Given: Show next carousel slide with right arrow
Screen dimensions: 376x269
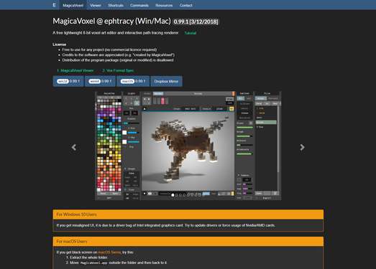Looking at the screenshot, I should click(302, 147).
